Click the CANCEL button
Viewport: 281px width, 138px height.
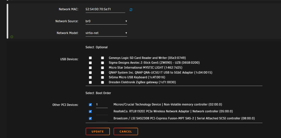pos(126,132)
